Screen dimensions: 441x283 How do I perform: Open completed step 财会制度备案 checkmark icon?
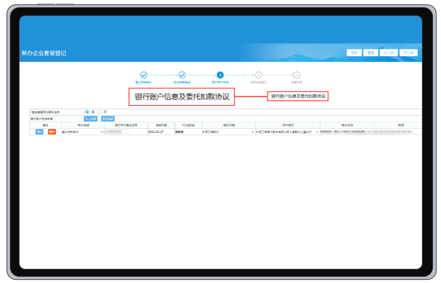(x=182, y=75)
